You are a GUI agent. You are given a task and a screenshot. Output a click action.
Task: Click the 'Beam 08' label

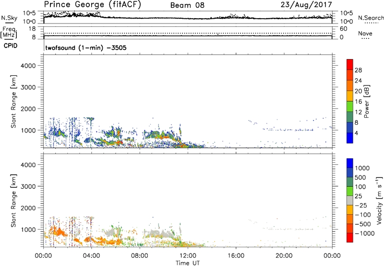[x=187, y=5]
